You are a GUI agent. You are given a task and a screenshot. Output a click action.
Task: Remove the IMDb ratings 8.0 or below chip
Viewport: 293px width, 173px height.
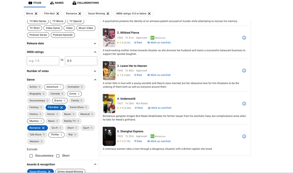pos(149,13)
